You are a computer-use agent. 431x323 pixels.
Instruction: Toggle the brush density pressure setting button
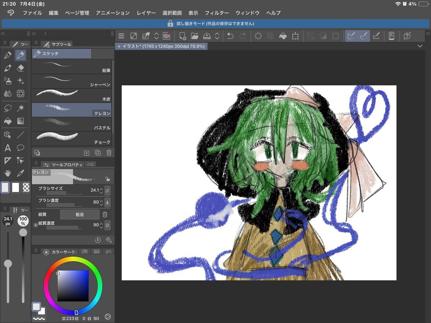(x=107, y=202)
